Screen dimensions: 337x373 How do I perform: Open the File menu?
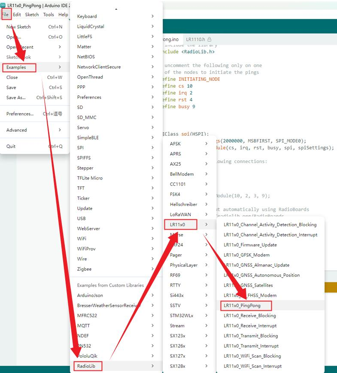6,15
